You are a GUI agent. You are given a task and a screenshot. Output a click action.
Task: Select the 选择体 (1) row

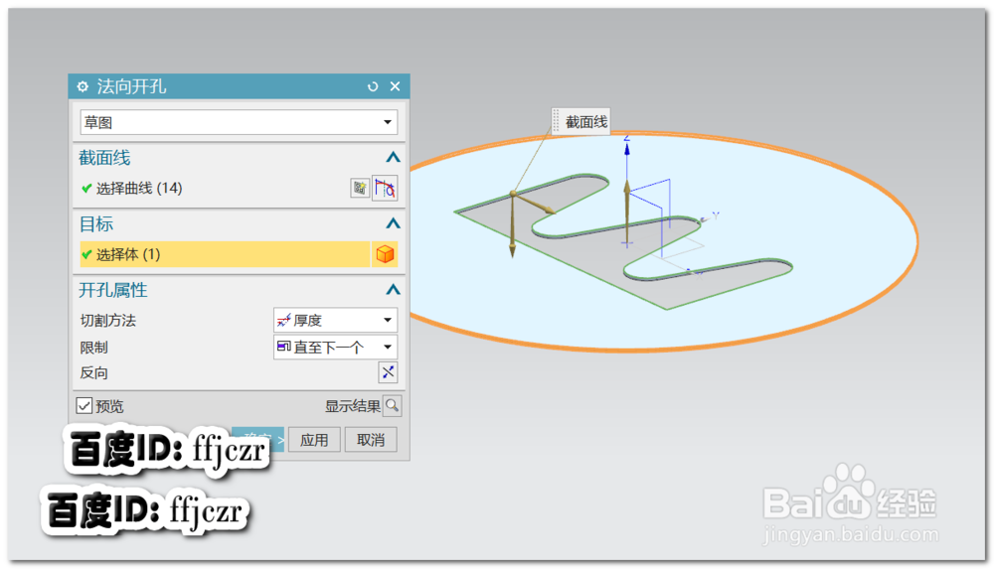coord(225,254)
